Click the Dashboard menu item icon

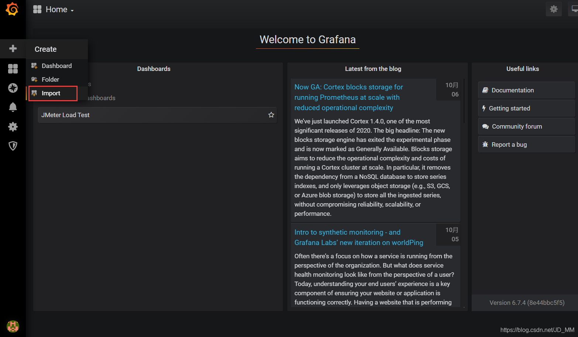click(34, 66)
